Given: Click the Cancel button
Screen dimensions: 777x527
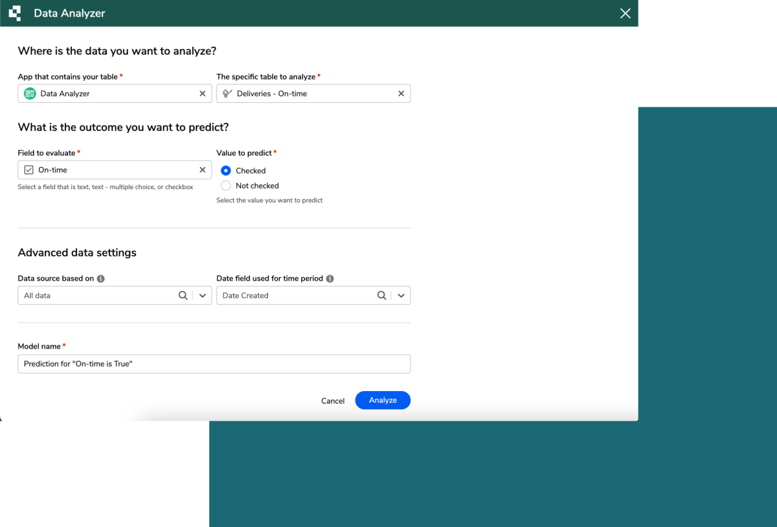Looking at the screenshot, I should 332,400.
